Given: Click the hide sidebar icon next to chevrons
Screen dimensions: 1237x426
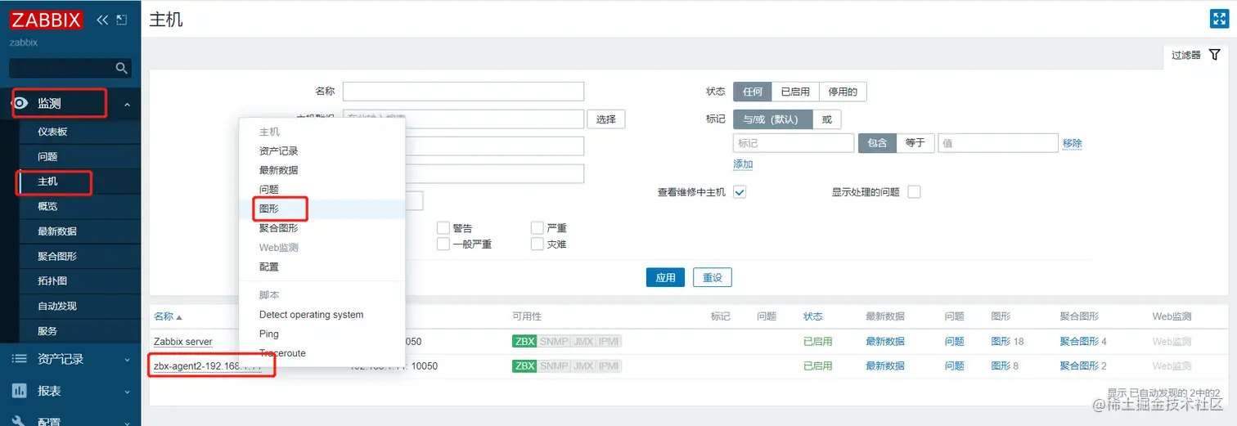Looking at the screenshot, I should pos(122,20).
